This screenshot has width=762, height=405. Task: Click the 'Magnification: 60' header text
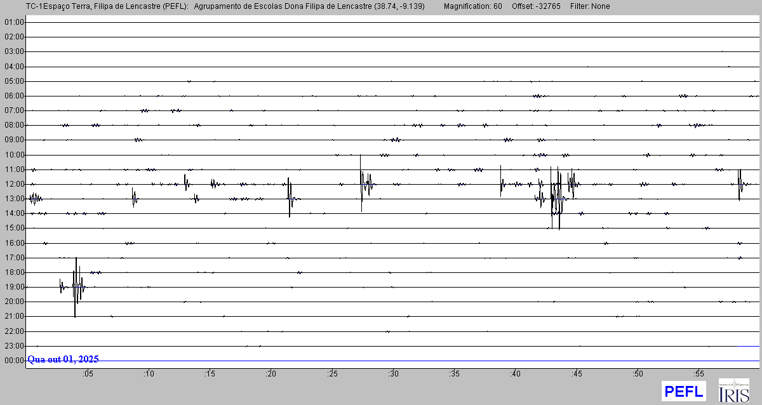[472, 6]
